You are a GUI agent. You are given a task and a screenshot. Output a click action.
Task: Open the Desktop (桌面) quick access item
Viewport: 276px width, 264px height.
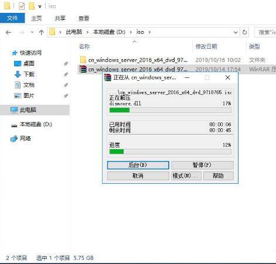pos(29,63)
